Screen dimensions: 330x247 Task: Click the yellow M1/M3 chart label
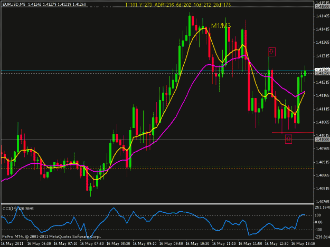coord(221,26)
